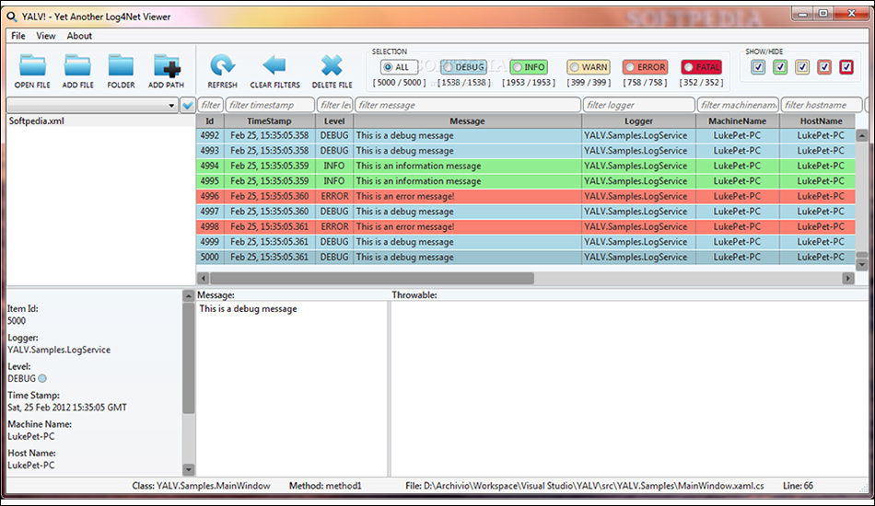
Task: Toggle the blue DEBUG show/hide checkbox
Action: click(758, 67)
